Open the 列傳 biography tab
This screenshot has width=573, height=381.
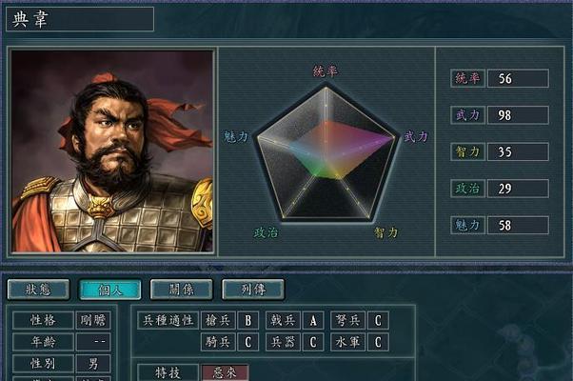click(253, 290)
